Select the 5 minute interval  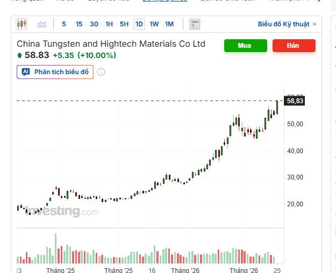64,24
